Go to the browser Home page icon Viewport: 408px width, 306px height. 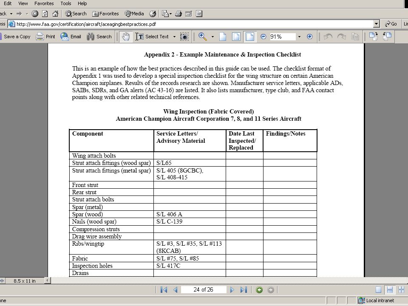(x=55, y=14)
